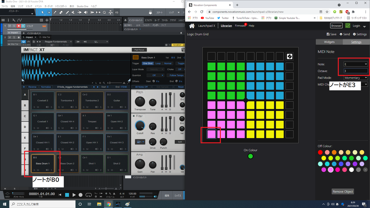Pick the eraser tool in Studio One
Screen dimensions: 370x208
61,12
